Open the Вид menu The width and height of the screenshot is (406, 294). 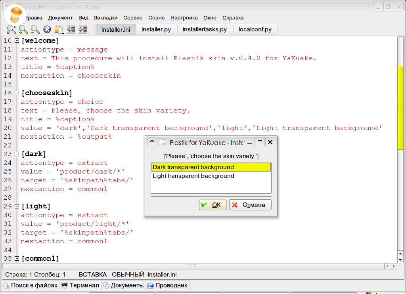pos(83,17)
